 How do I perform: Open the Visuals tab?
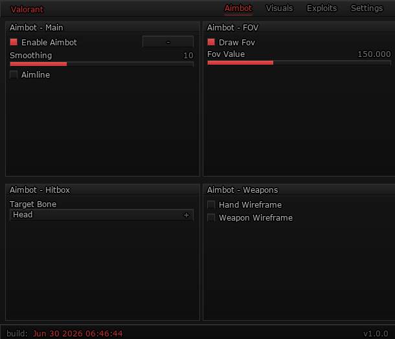[279, 8]
